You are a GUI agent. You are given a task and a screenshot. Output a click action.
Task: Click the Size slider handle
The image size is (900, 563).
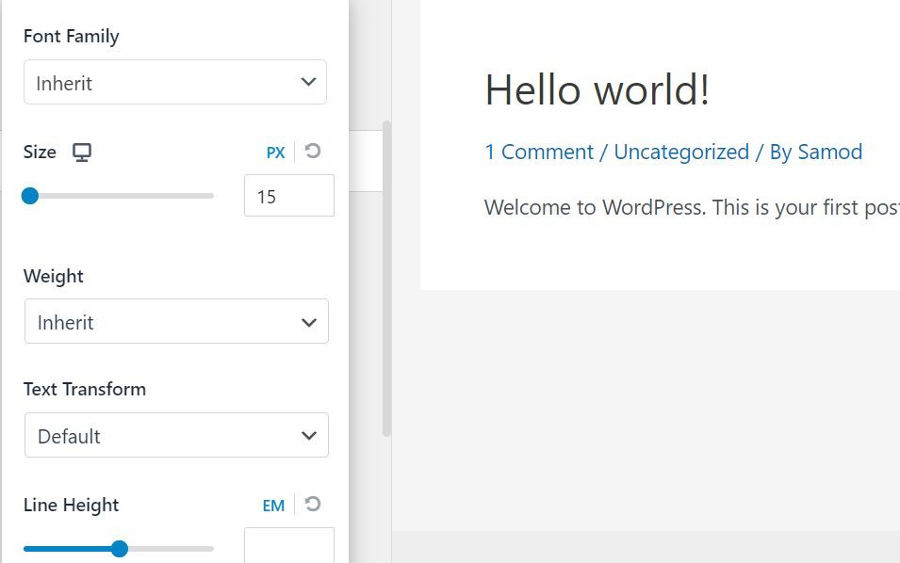pos(30,196)
